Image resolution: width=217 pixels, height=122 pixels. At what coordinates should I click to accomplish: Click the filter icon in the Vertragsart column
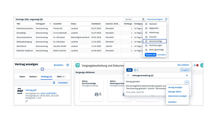50,24
